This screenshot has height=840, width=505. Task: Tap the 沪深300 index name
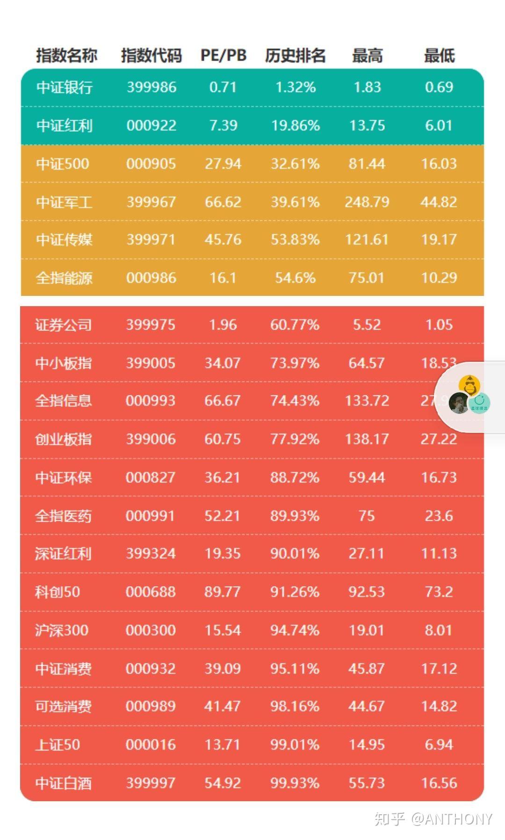click(61, 630)
